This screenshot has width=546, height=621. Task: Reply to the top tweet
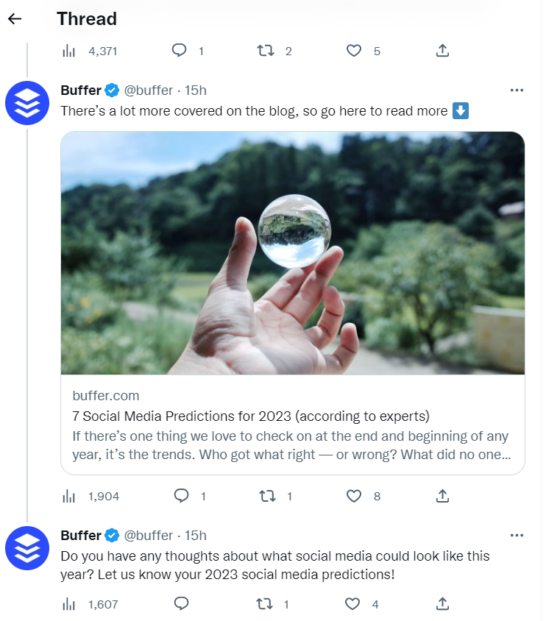(179, 51)
